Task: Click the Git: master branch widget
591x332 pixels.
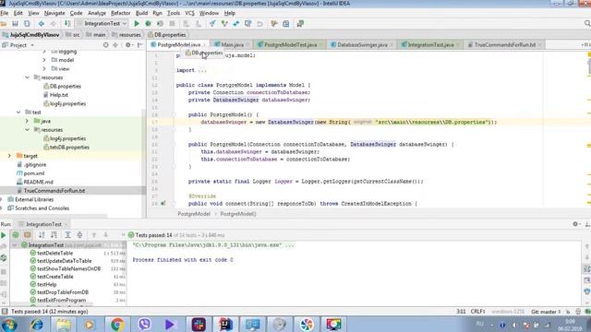Action: pyautogui.click(x=546, y=312)
